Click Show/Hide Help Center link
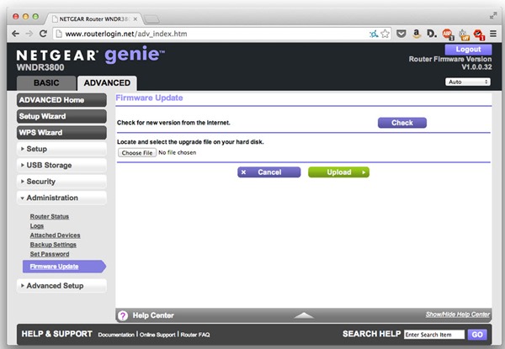 (458, 315)
